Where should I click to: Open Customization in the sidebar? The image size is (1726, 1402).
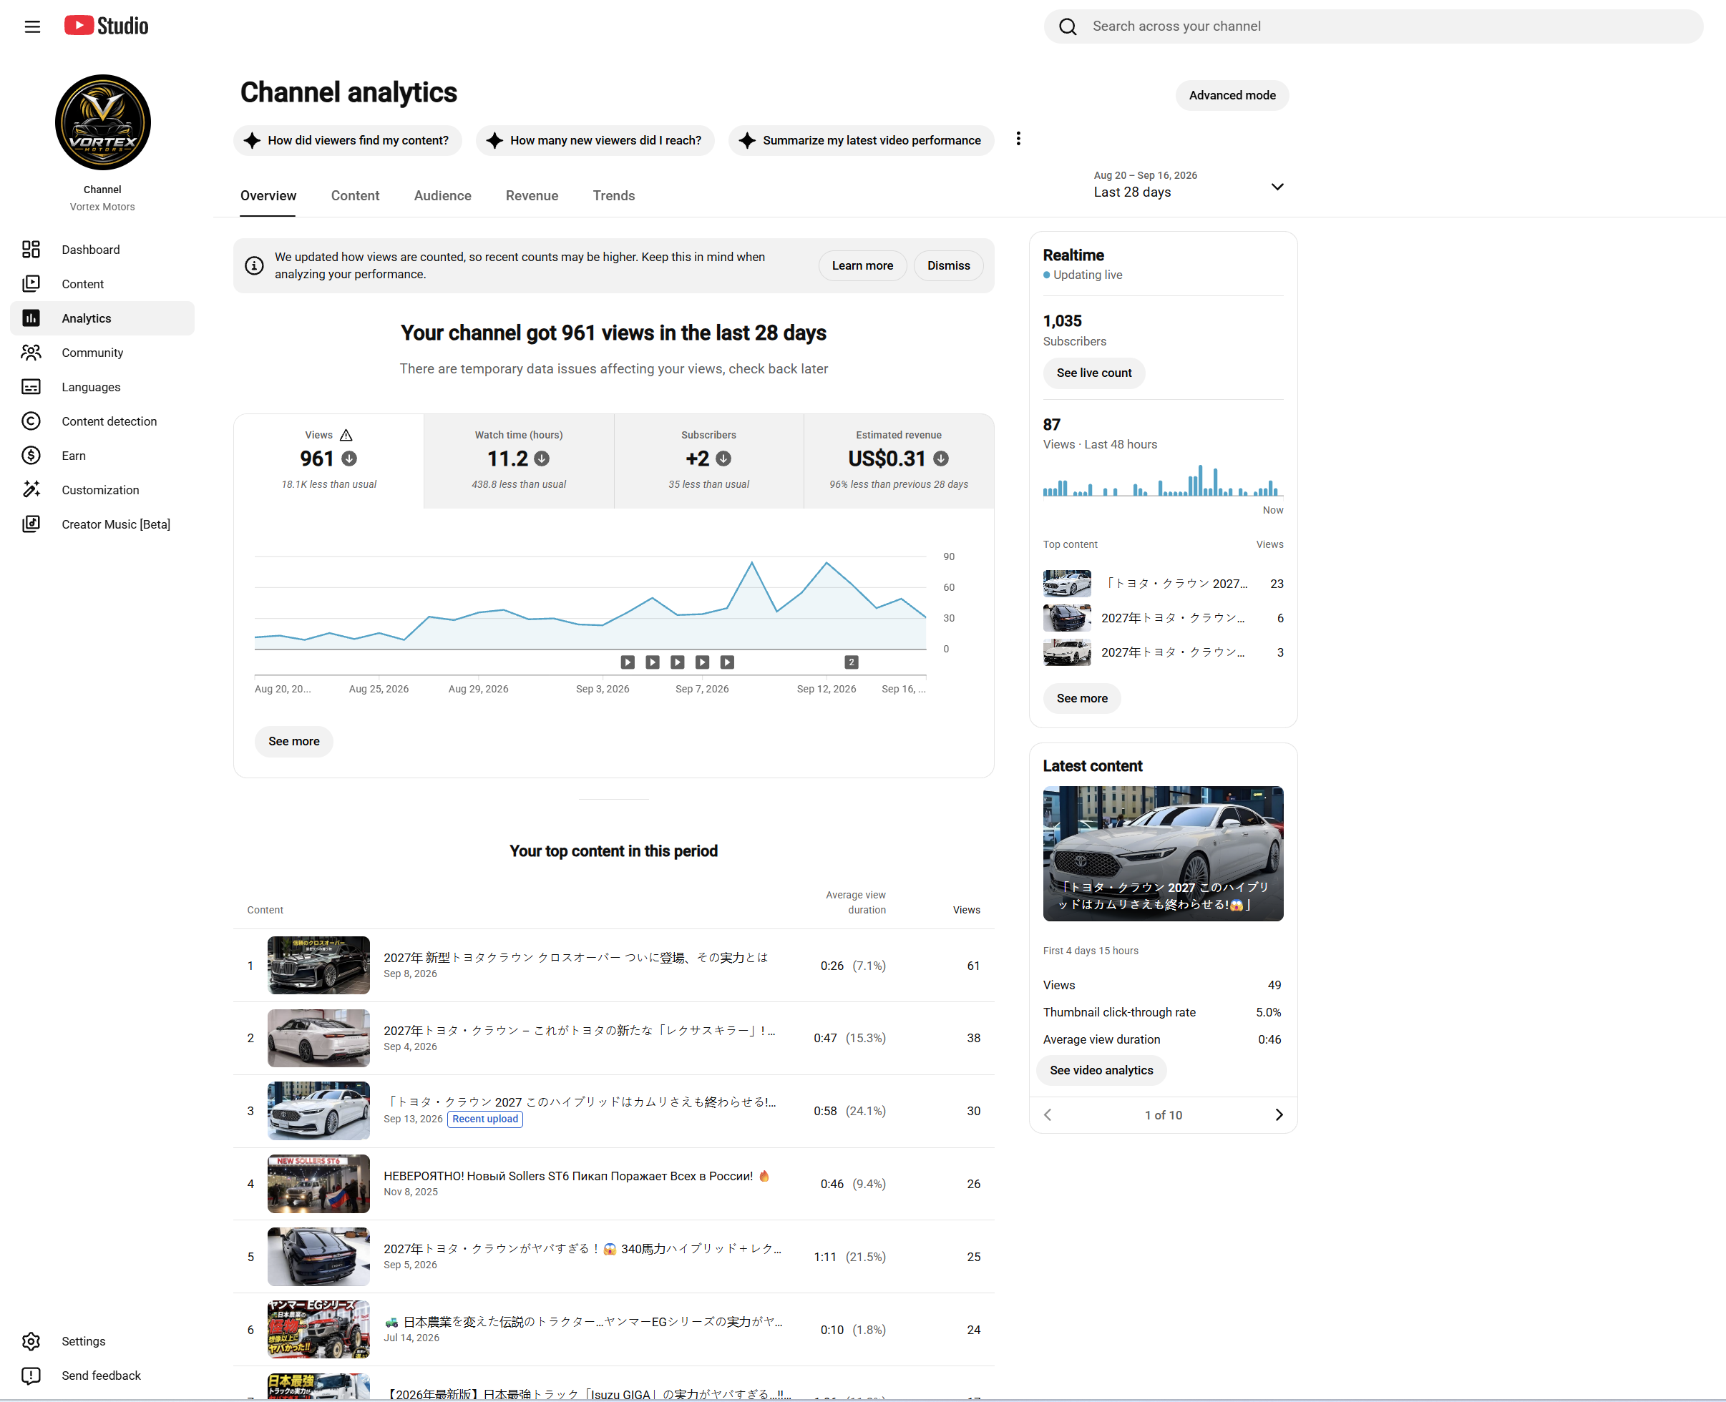[x=102, y=489]
